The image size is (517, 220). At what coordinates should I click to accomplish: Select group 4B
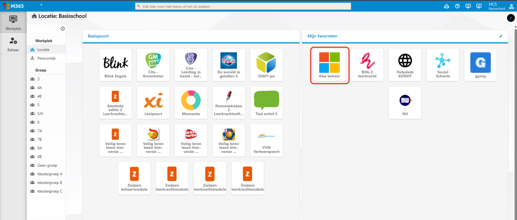[46, 96]
